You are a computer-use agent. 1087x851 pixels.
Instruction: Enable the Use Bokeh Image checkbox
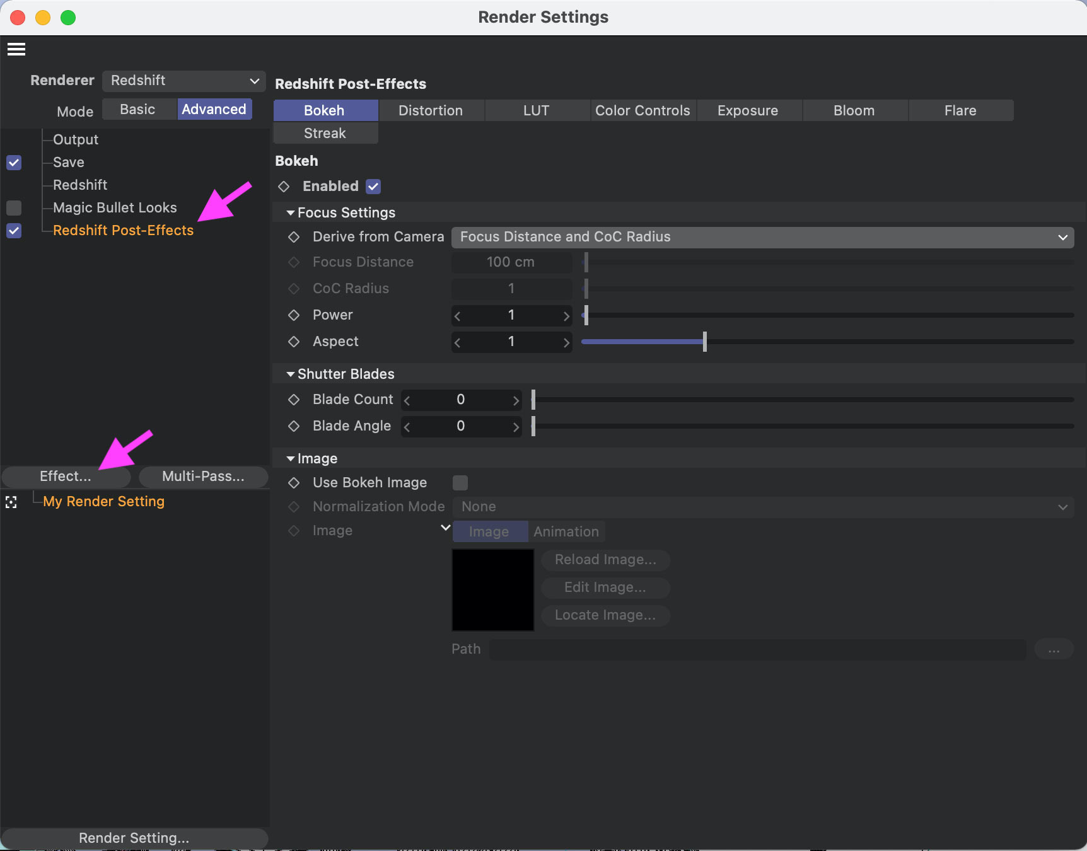tap(460, 483)
